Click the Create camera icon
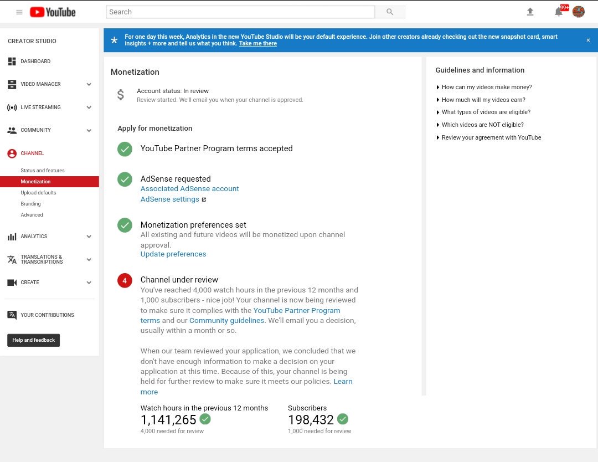 coord(12,283)
